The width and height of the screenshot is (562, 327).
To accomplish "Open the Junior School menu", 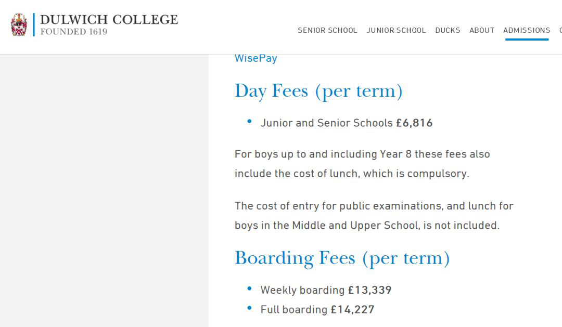I will (396, 30).
